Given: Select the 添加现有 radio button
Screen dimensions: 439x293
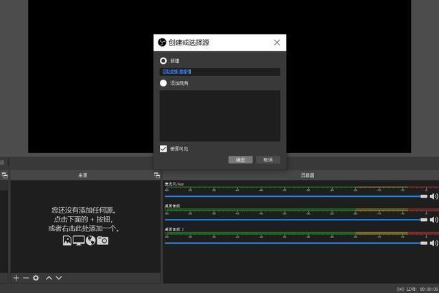Looking at the screenshot, I should [x=163, y=83].
